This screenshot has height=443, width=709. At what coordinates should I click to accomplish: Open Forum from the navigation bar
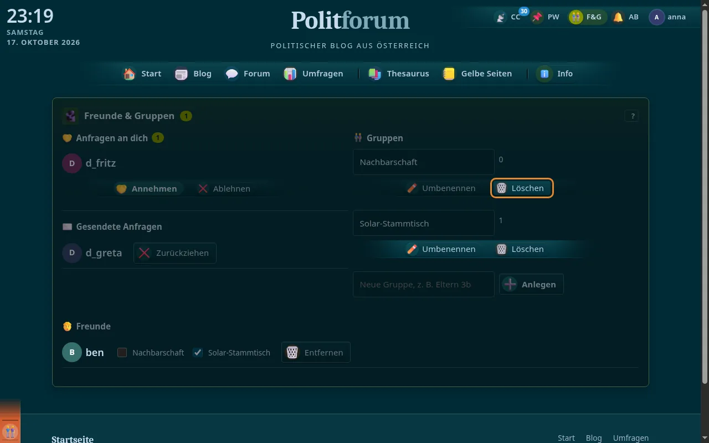coord(248,74)
